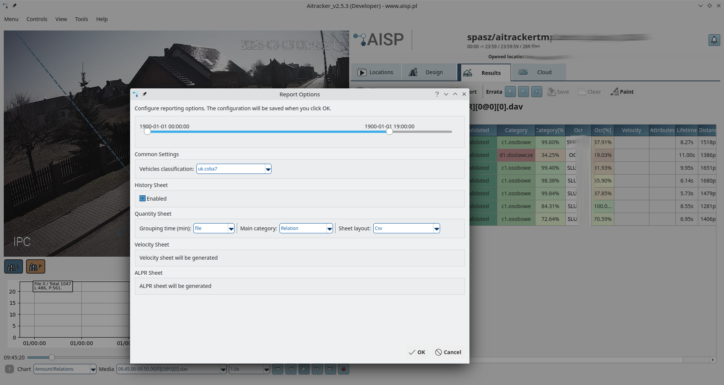Image resolution: width=724 pixels, height=385 pixels.
Task: Change Sheet layout from Csv
Action: (x=436, y=228)
